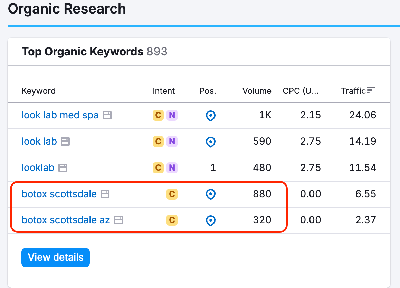
Task: Click CPC 2.75 in 'looklab' row
Action: tap(311, 168)
